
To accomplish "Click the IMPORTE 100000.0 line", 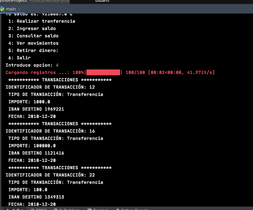I will pos(32,146).
